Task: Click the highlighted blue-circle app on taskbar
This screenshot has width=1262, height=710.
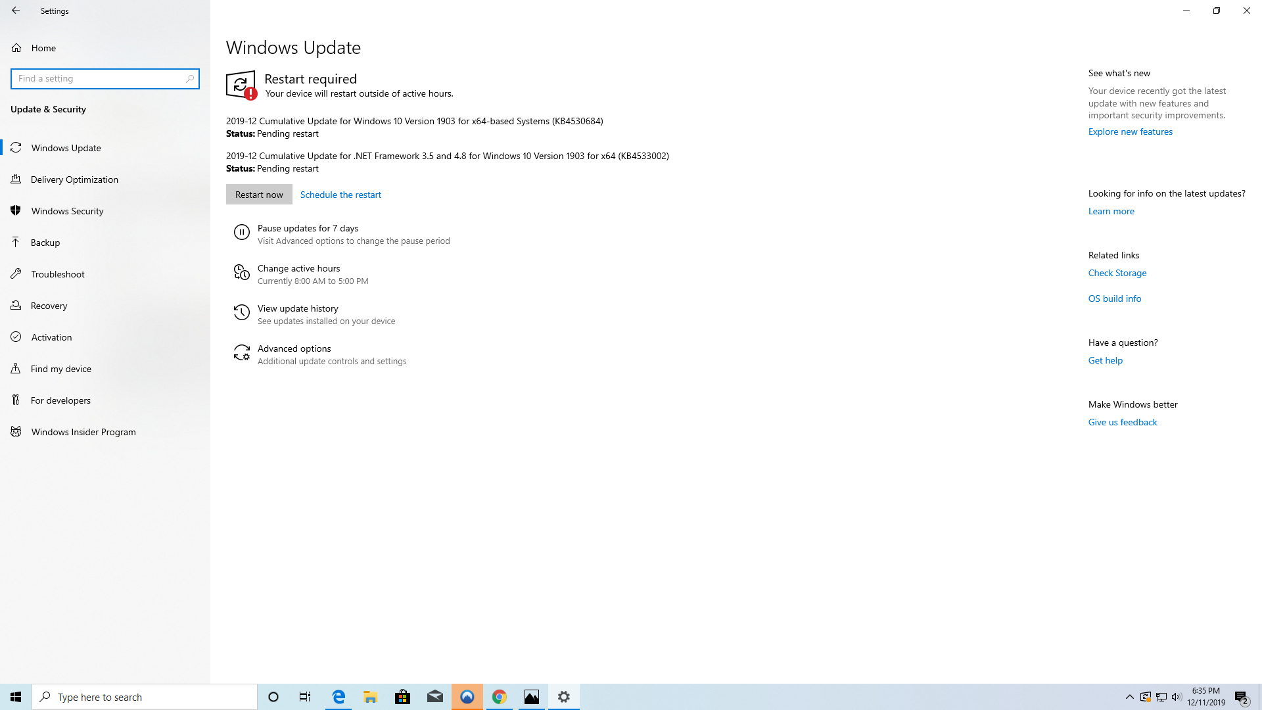Action: pyautogui.click(x=467, y=697)
